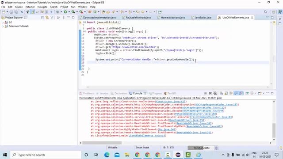Click the Forward navigation arrow icon

coord(151,12)
